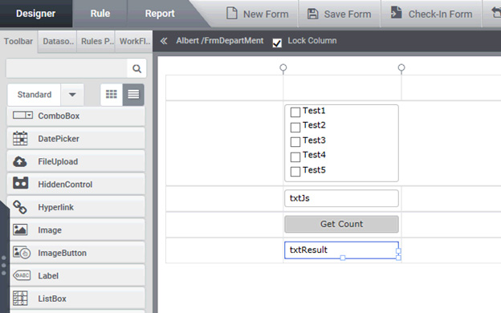Viewport: 501px width, 313px height.
Task: Toggle the Lock Column checkbox
Action: point(277,43)
